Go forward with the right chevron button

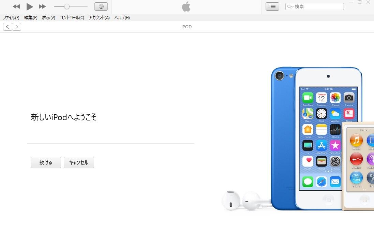tap(16, 27)
